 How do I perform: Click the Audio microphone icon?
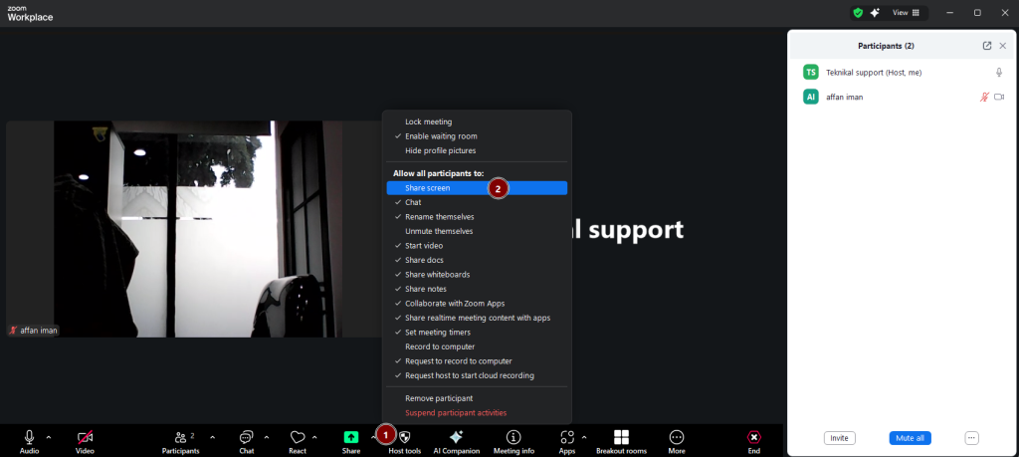(x=29, y=437)
